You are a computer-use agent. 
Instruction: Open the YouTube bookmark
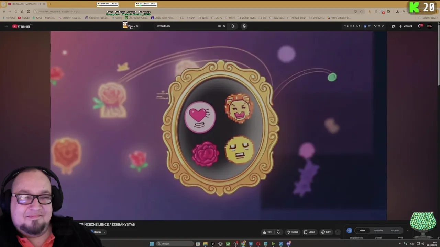click(x=24, y=18)
